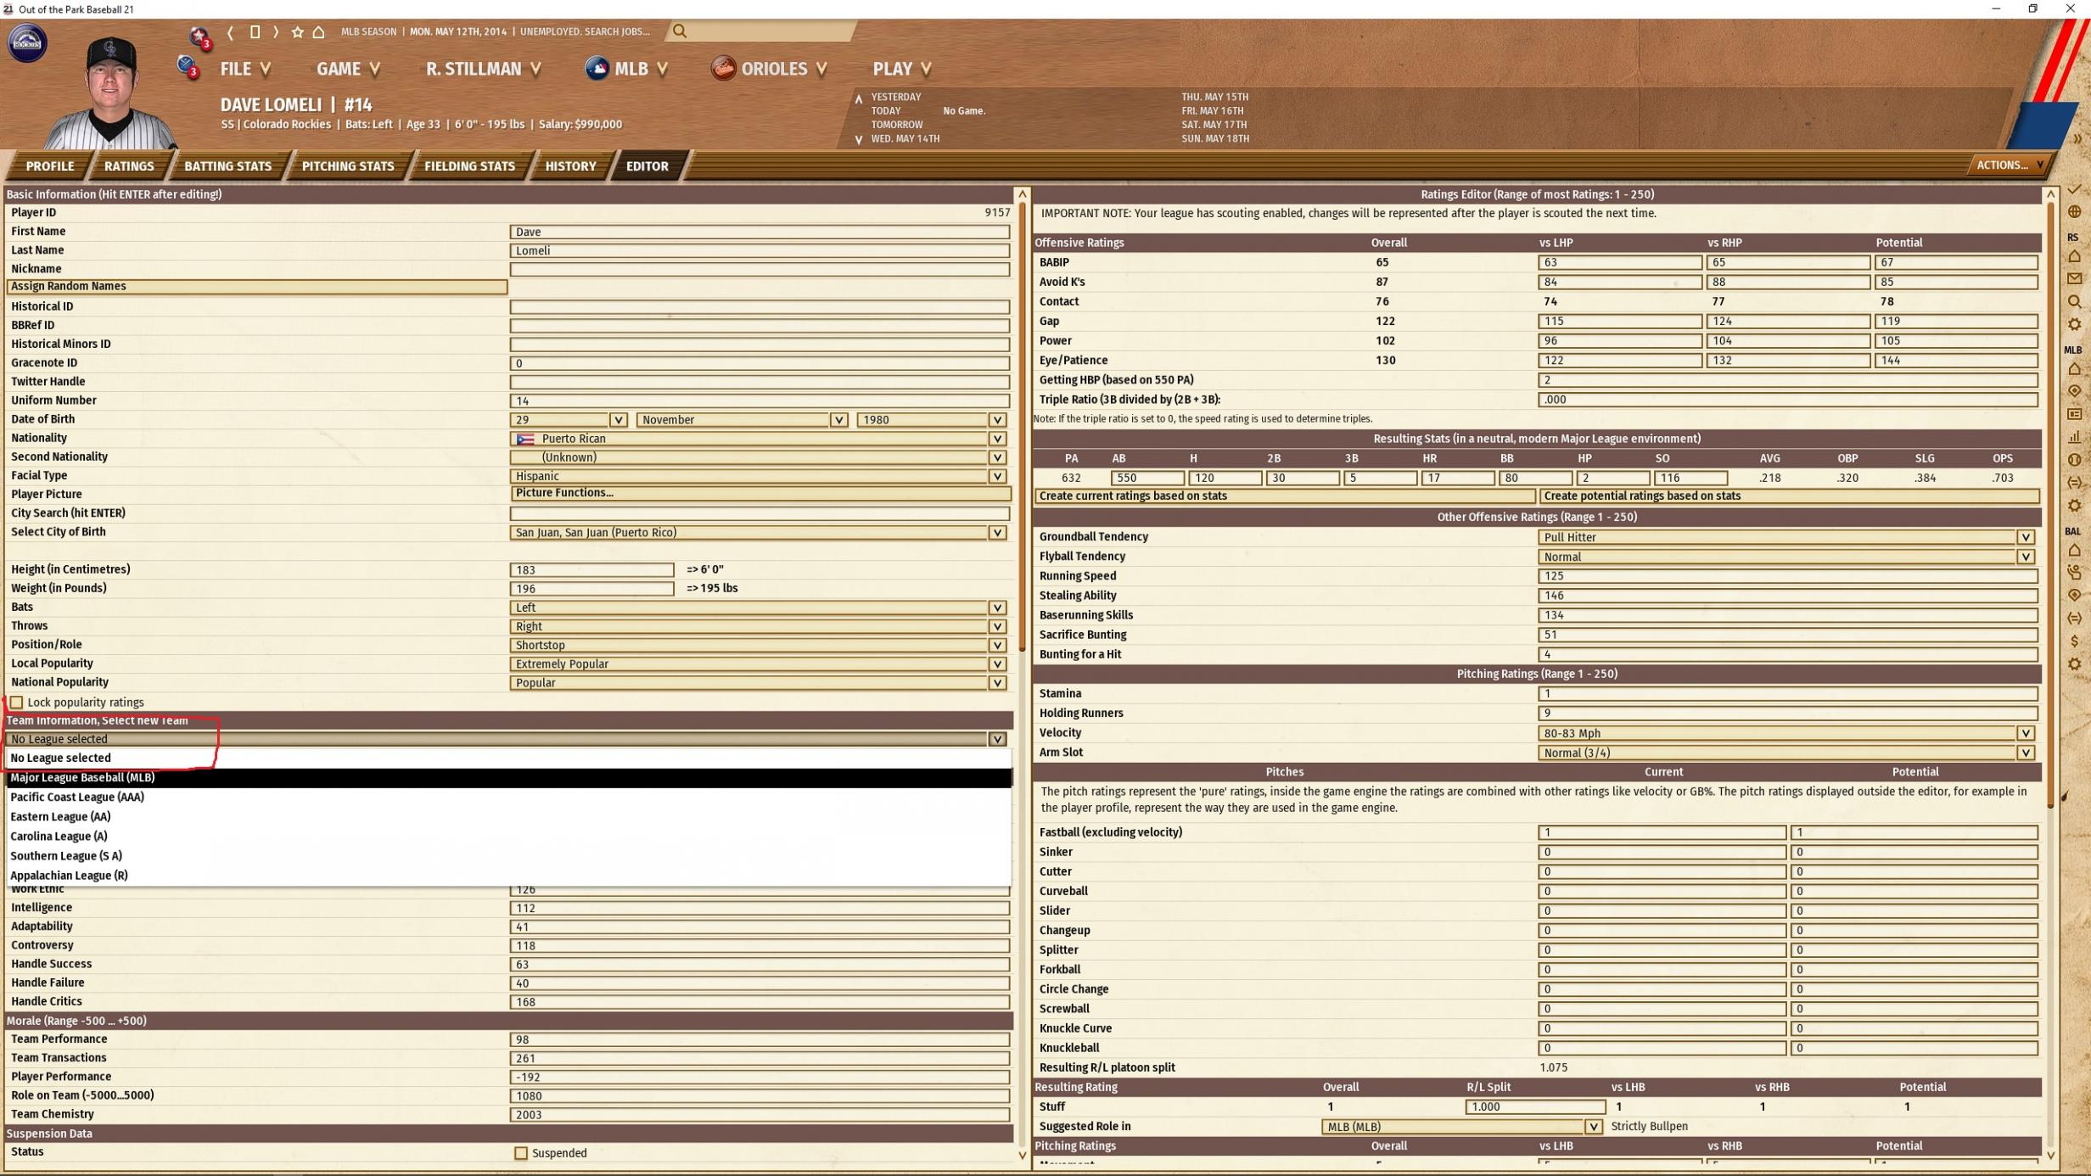Click the left panel scroll down arrow
Viewport: 2091px width, 1176px height.
point(1022,1156)
